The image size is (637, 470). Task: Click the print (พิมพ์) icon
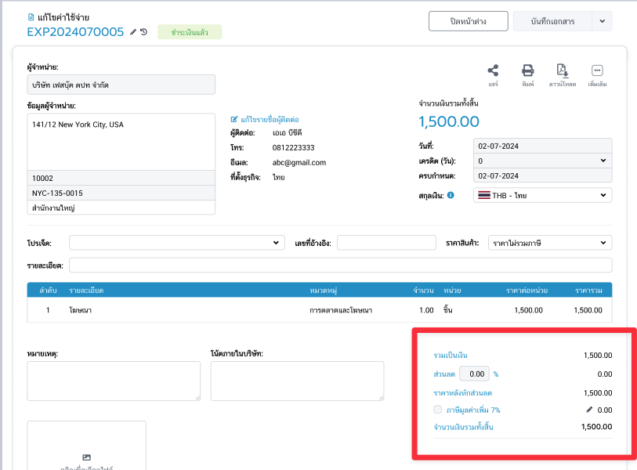point(527,70)
